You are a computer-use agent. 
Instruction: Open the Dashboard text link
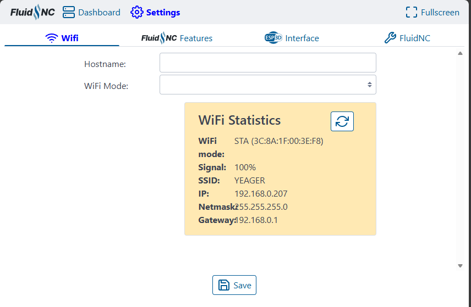point(99,12)
